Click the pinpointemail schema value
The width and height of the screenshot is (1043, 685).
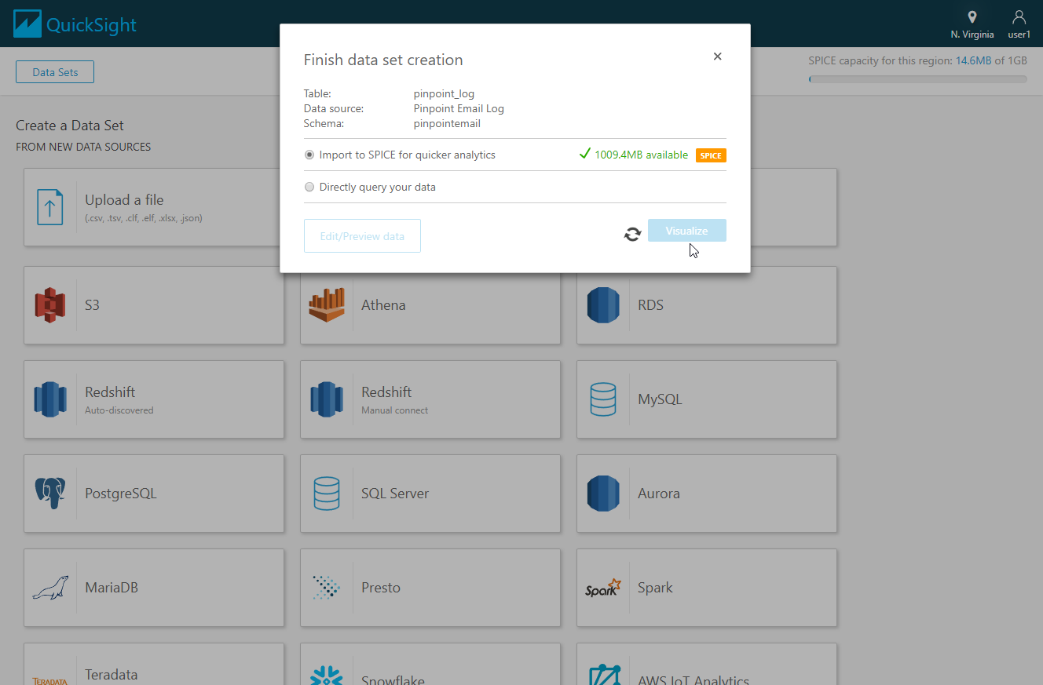tap(447, 124)
